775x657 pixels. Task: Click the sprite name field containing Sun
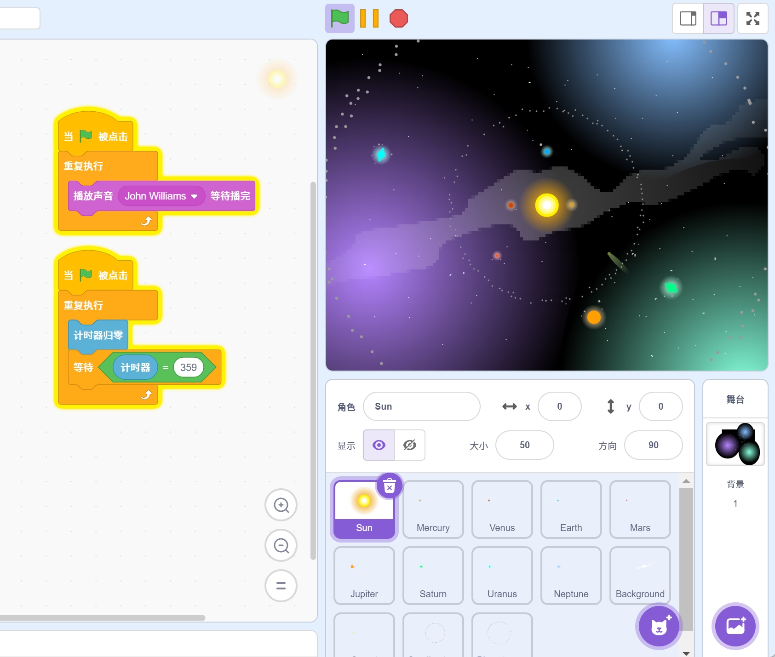(x=421, y=406)
